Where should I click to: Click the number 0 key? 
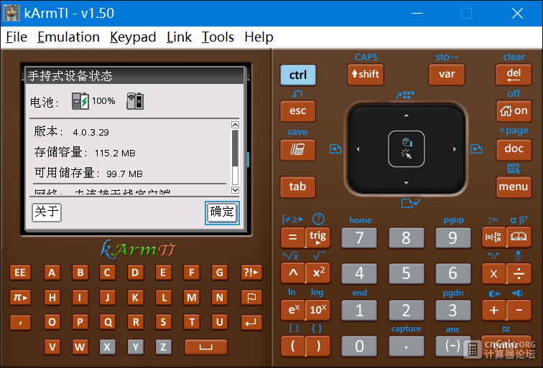pyautogui.click(x=359, y=346)
